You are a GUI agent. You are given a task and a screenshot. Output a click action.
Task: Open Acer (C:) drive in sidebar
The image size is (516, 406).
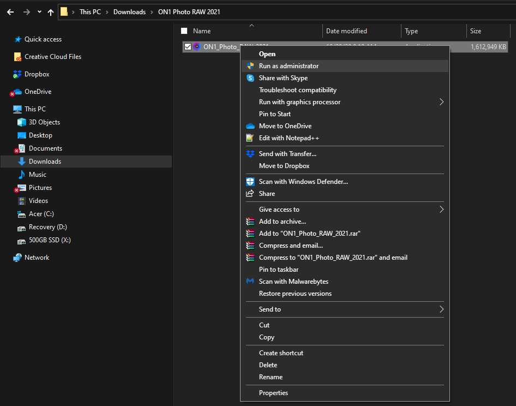tap(41, 214)
